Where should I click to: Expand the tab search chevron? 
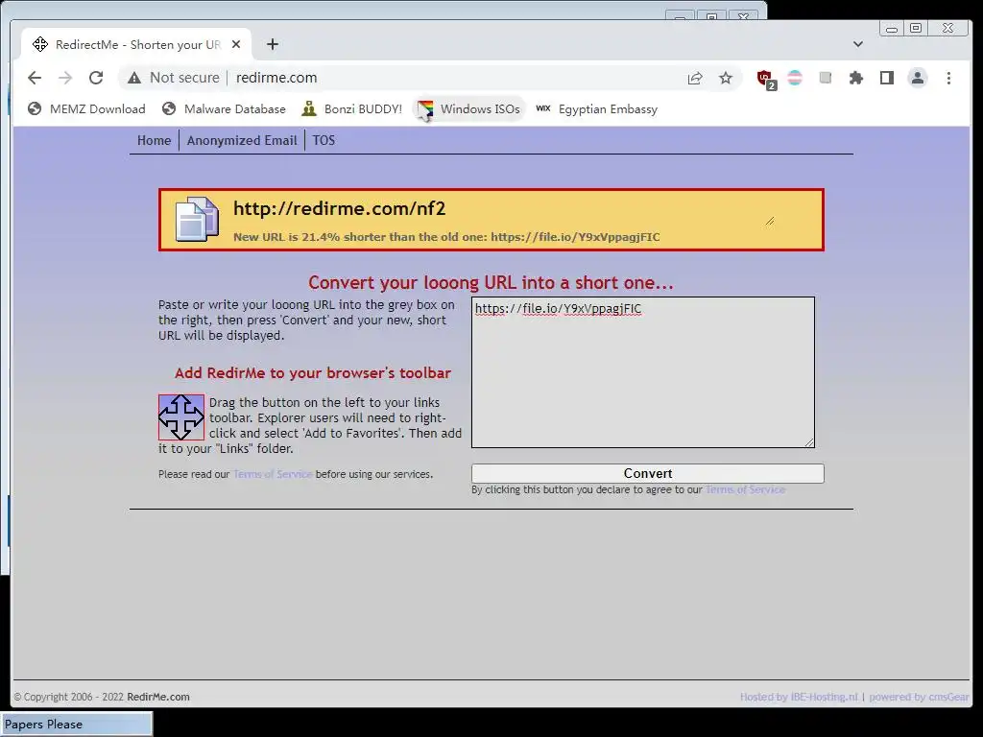point(858,44)
